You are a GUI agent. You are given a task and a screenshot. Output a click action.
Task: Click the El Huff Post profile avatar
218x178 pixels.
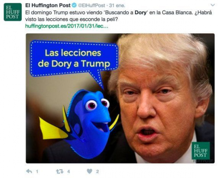(x=13, y=12)
